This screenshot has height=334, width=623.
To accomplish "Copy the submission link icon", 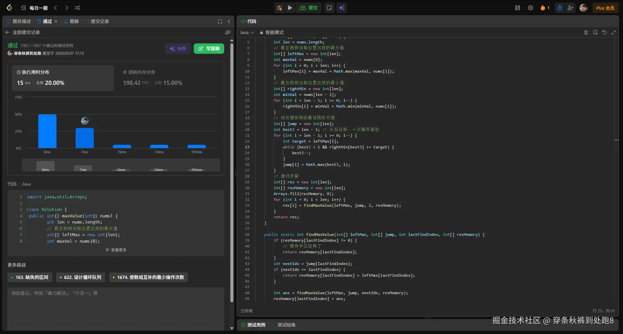I will [x=228, y=32].
